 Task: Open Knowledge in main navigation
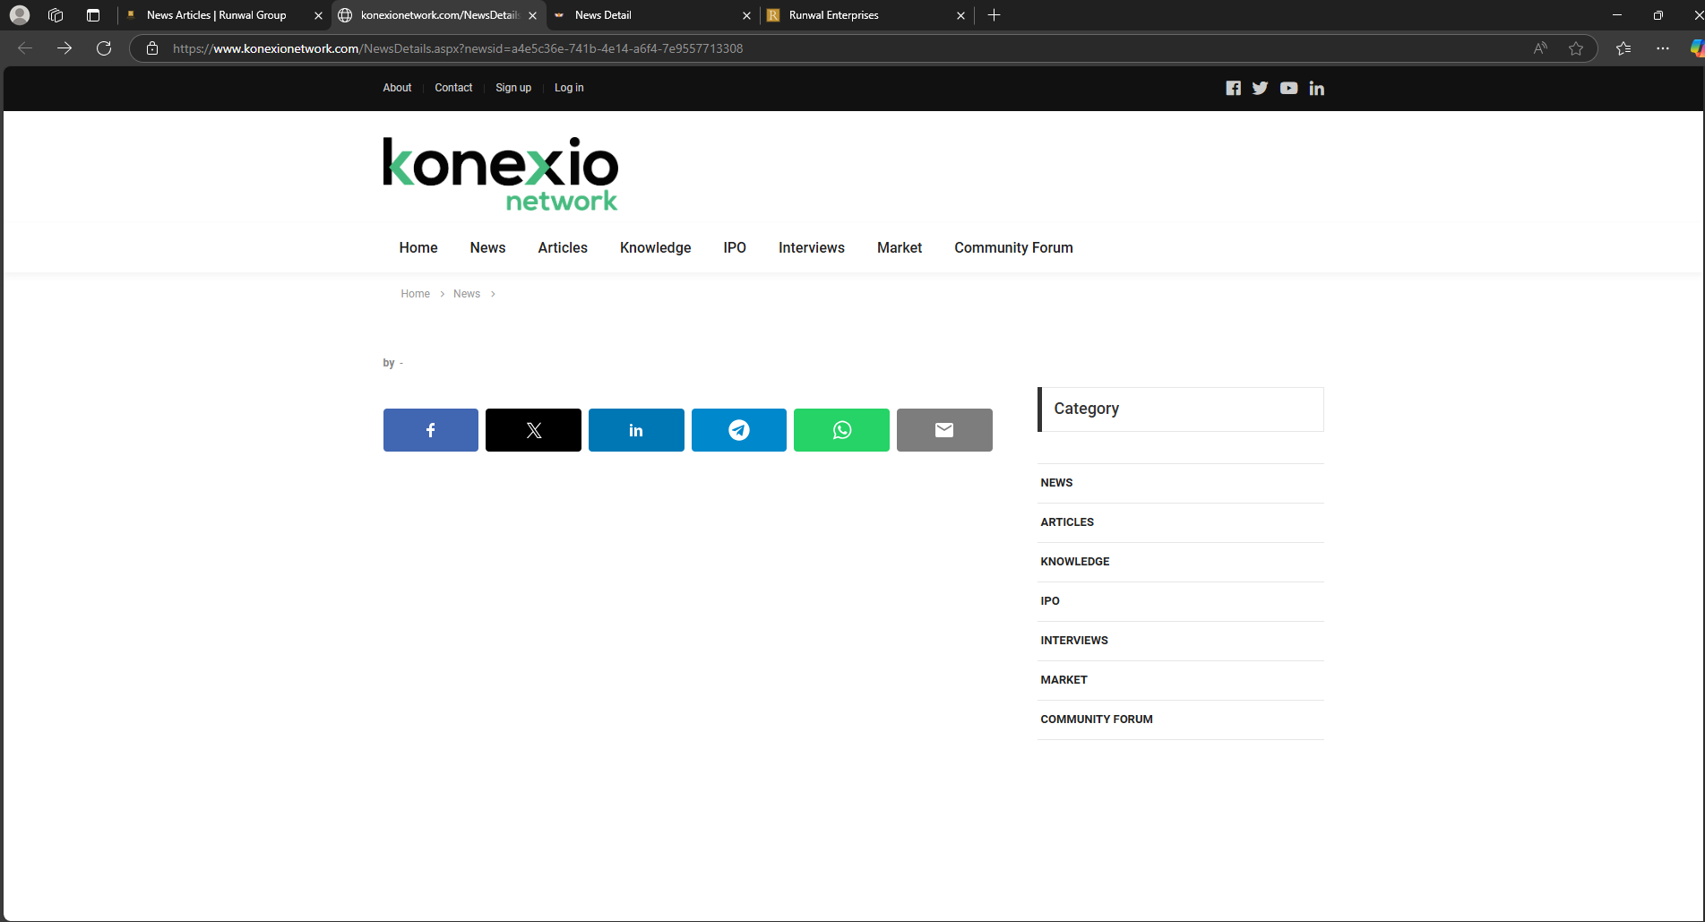coord(655,247)
